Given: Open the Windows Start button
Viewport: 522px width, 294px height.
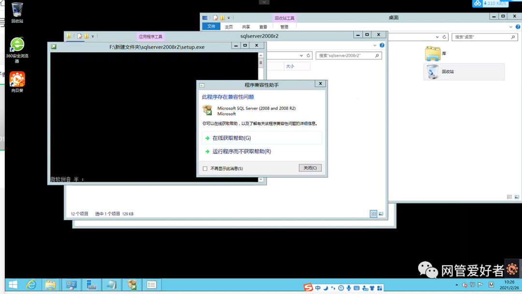Looking at the screenshot, I should [13, 285].
